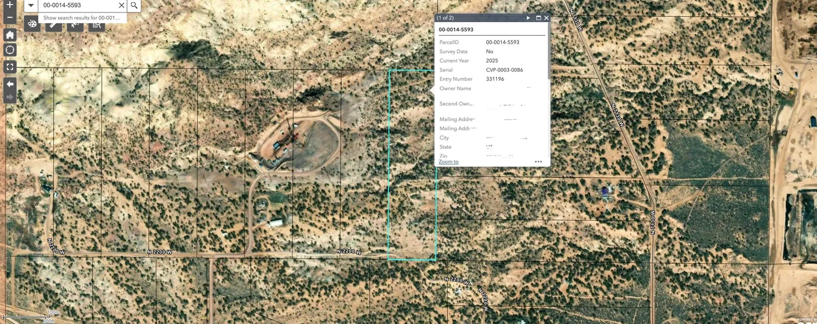Show next feature in popup
Image resolution: width=817 pixels, height=324 pixels.
[528, 18]
